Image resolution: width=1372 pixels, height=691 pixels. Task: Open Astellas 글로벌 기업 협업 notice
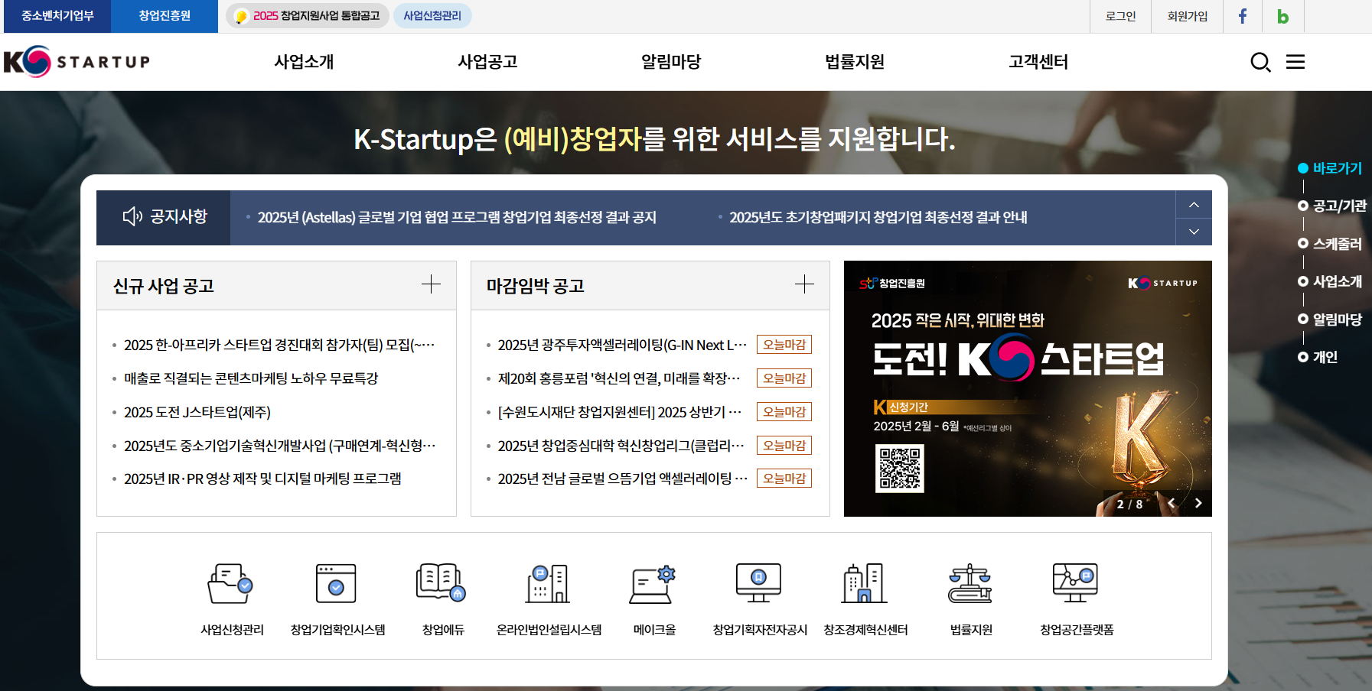point(457,218)
